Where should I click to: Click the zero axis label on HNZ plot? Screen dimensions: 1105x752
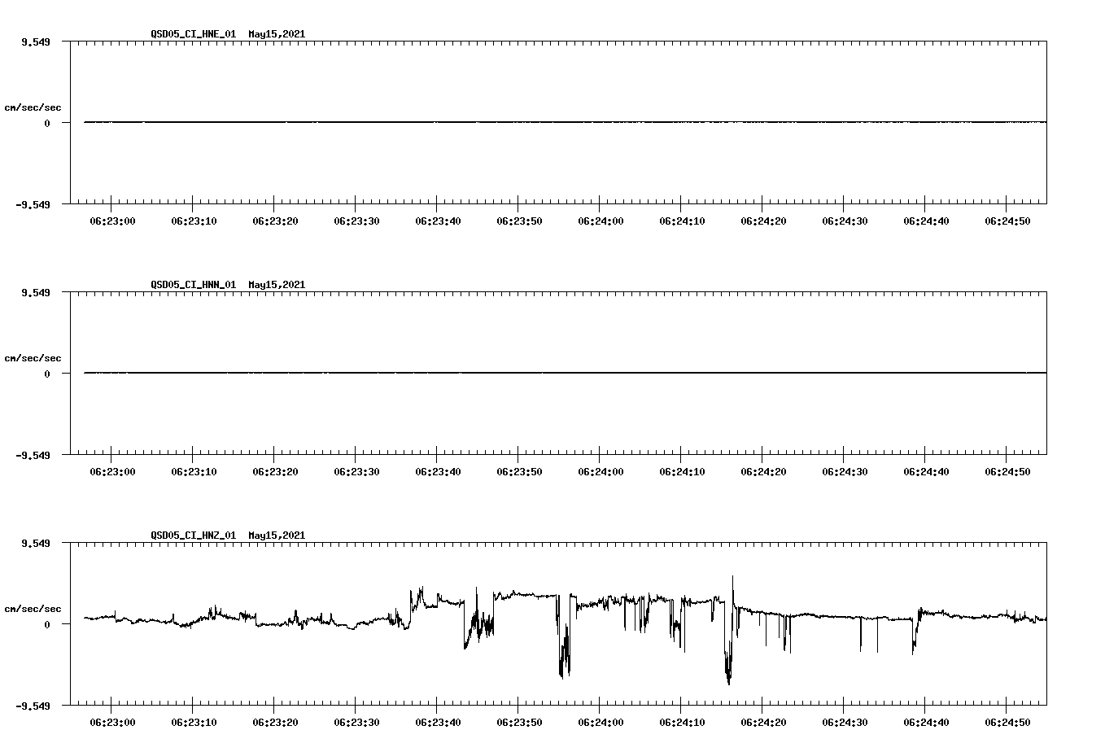(x=47, y=625)
